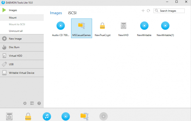
Task: Click the Virtual HDD drive icon
Action: 4,56
